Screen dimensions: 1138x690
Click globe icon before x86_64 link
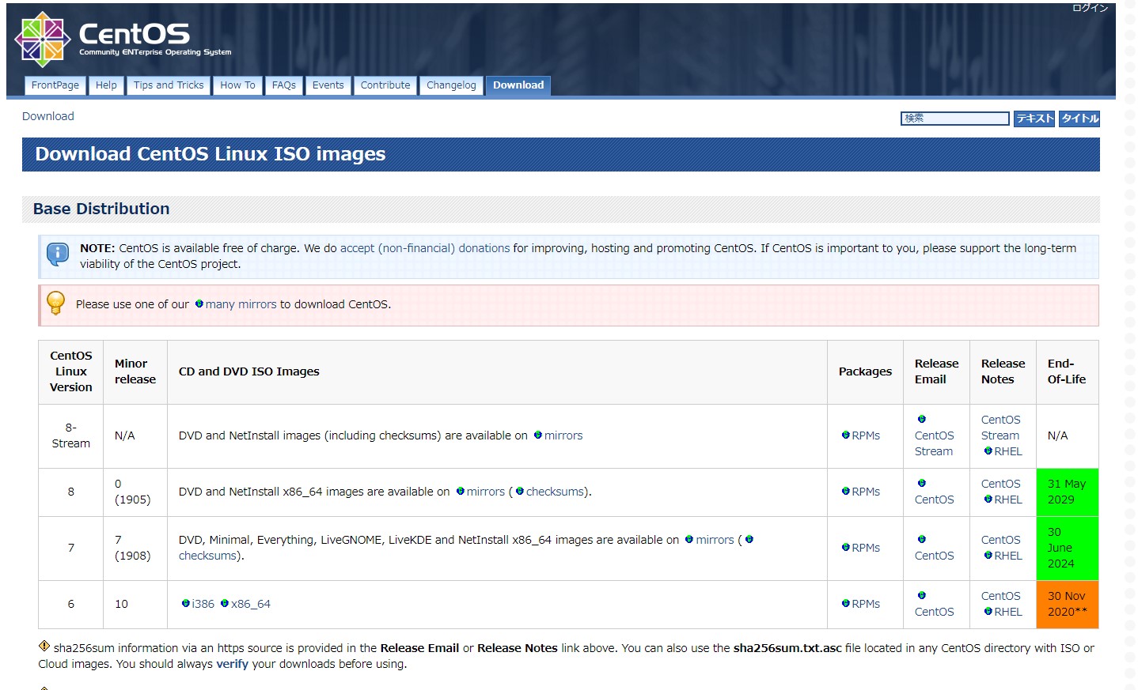coord(225,603)
